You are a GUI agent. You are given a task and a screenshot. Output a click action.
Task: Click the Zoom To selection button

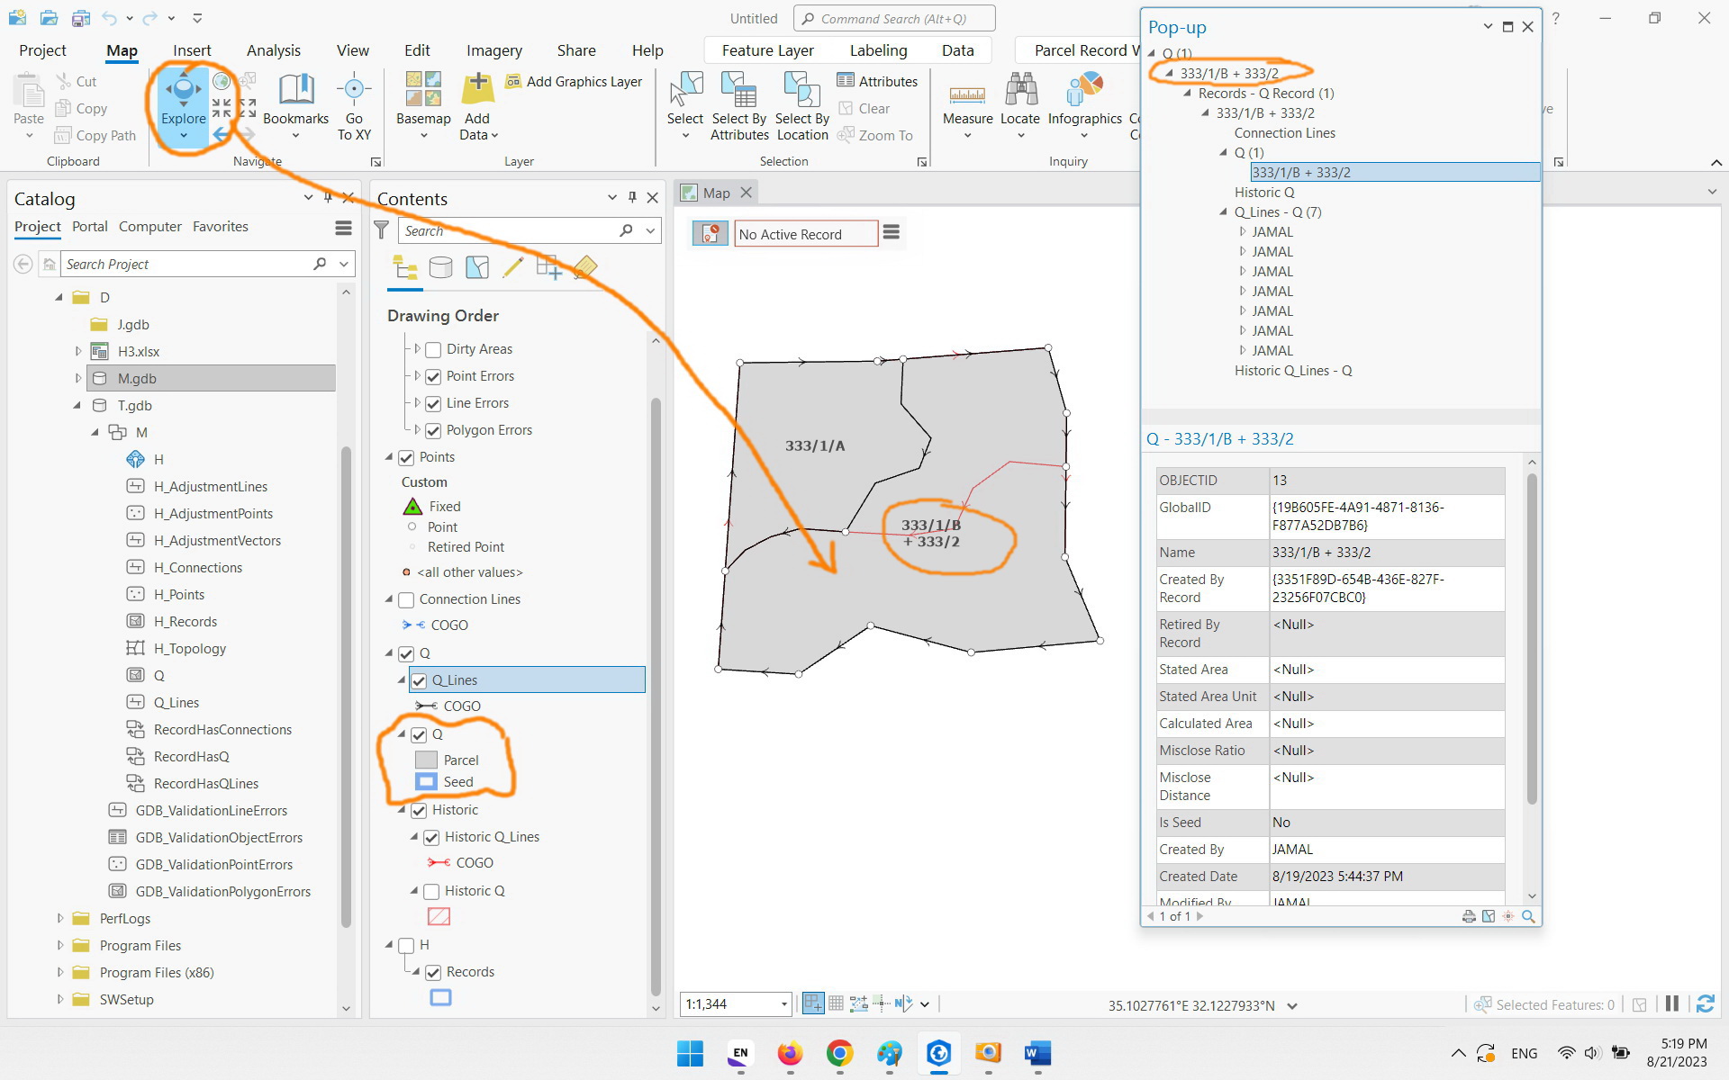878,135
